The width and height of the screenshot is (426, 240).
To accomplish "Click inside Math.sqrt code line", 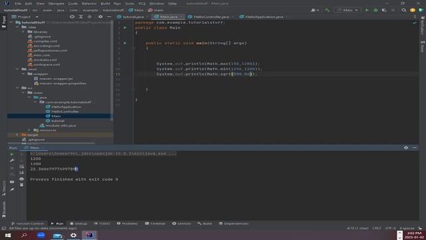I will [x=206, y=74].
